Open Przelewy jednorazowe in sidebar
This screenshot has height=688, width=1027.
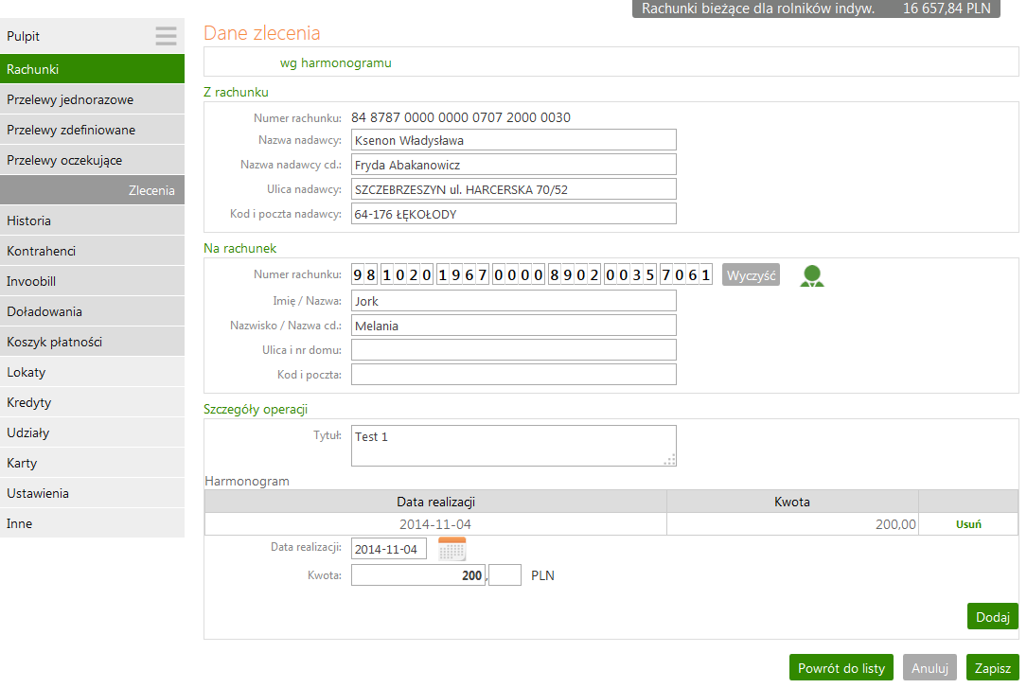pos(93,99)
